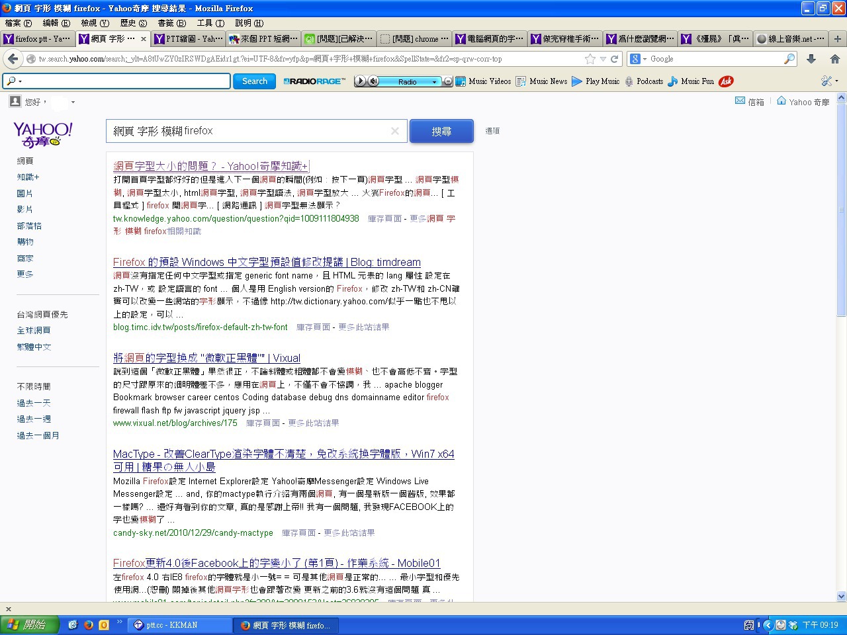Click the radio minus button
The width and height of the screenshot is (847, 635).
[448, 81]
